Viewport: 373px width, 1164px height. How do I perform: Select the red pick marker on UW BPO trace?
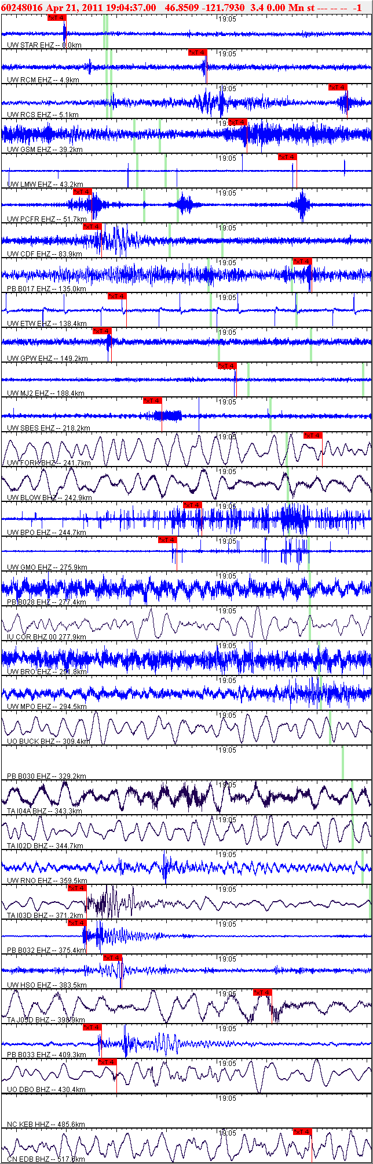click(x=192, y=505)
